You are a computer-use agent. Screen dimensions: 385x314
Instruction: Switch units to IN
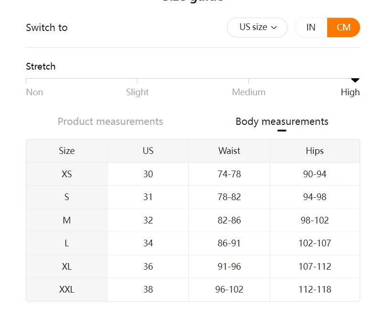(311, 28)
